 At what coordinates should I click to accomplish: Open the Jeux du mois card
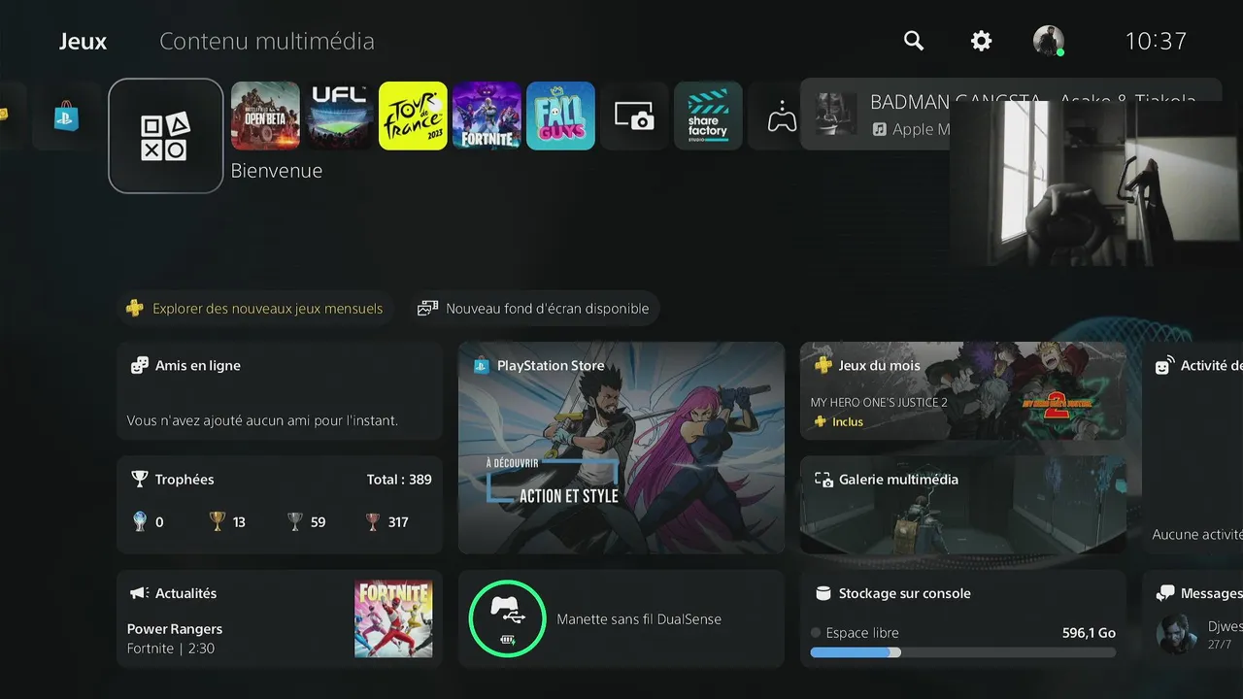pyautogui.click(x=963, y=391)
